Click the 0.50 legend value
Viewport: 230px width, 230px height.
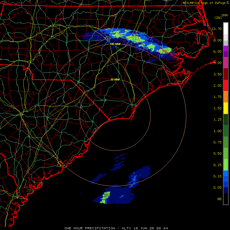(217, 154)
